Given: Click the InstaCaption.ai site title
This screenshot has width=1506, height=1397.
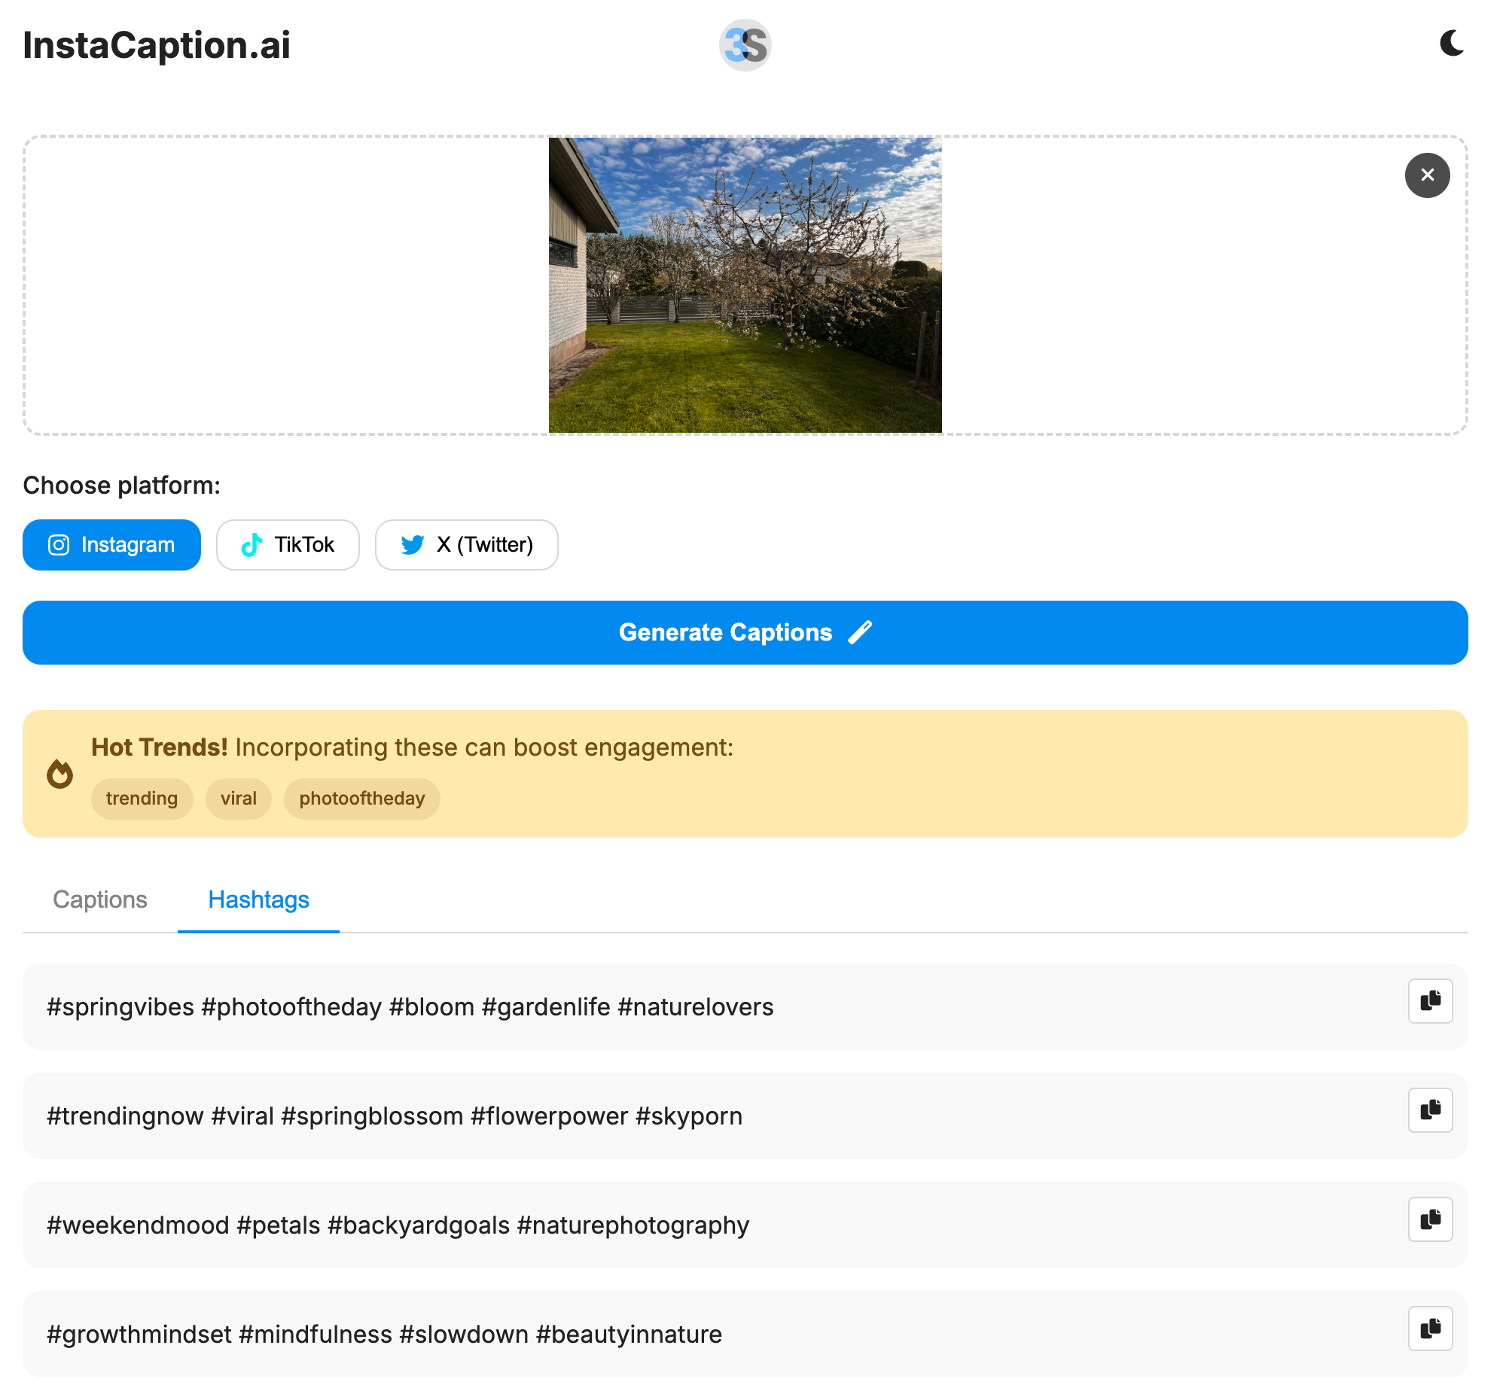Looking at the screenshot, I should [x=157, y=45].
